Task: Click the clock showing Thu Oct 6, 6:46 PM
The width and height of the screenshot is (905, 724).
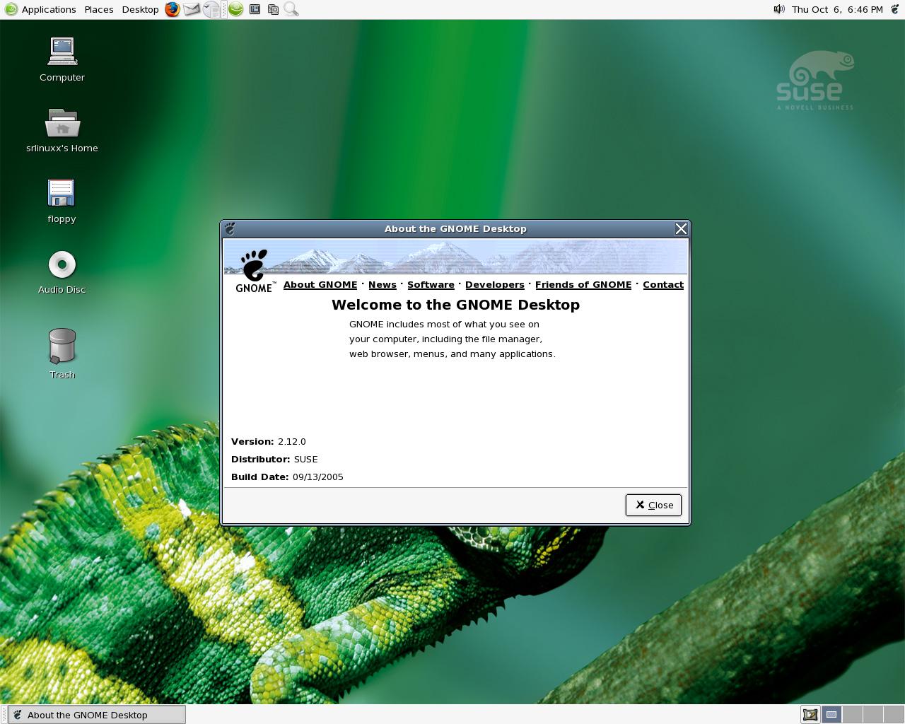Action: tap(837, 9)
